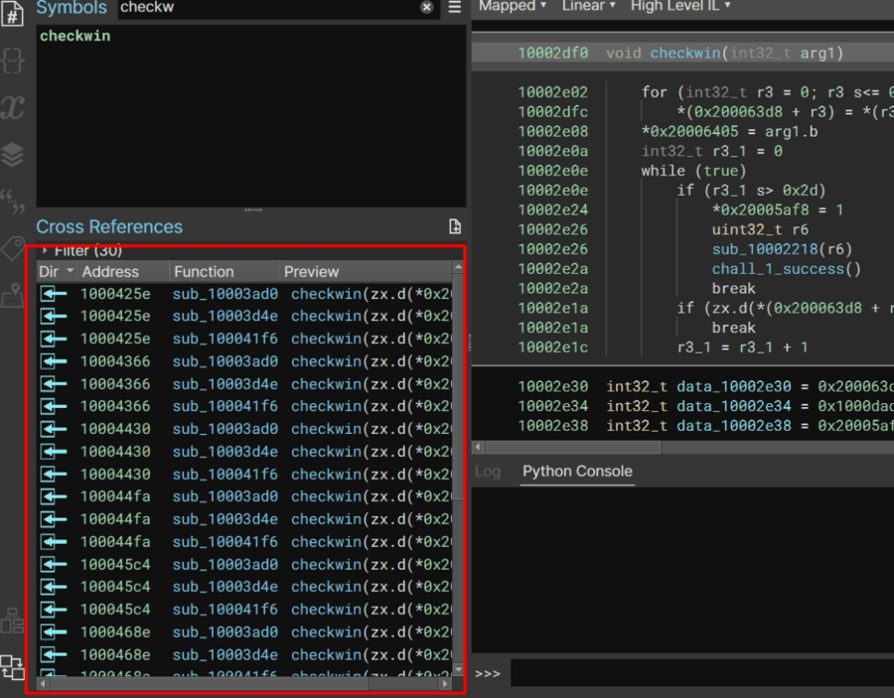
Task: Open the Symbols panel hamburger menu
Action: 455,8
